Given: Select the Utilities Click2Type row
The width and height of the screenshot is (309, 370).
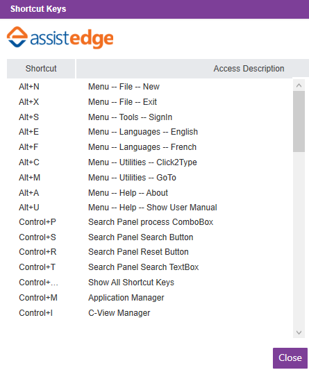Looking at the screenshot, I should 150,162.
